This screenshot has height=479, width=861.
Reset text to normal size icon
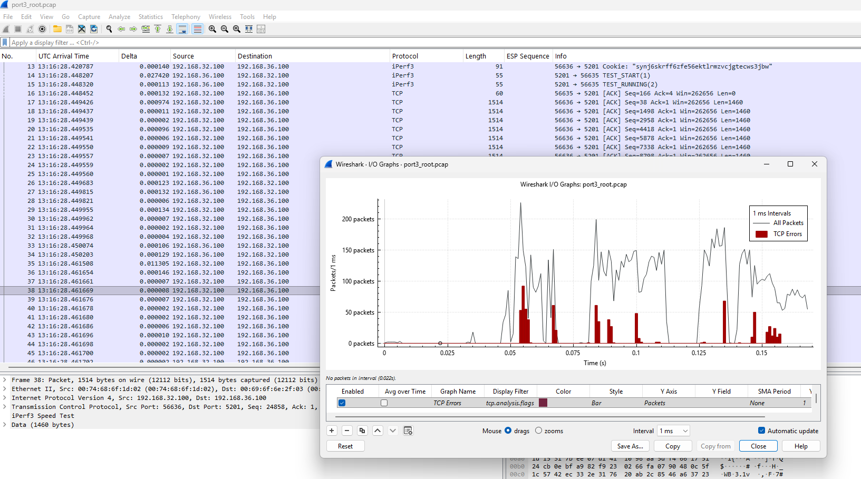(x=237, y=29)
